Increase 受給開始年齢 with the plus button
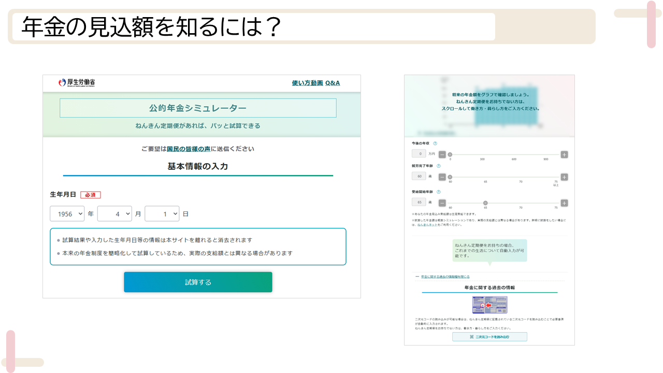 pyautogui.click(x=564, y=203)
